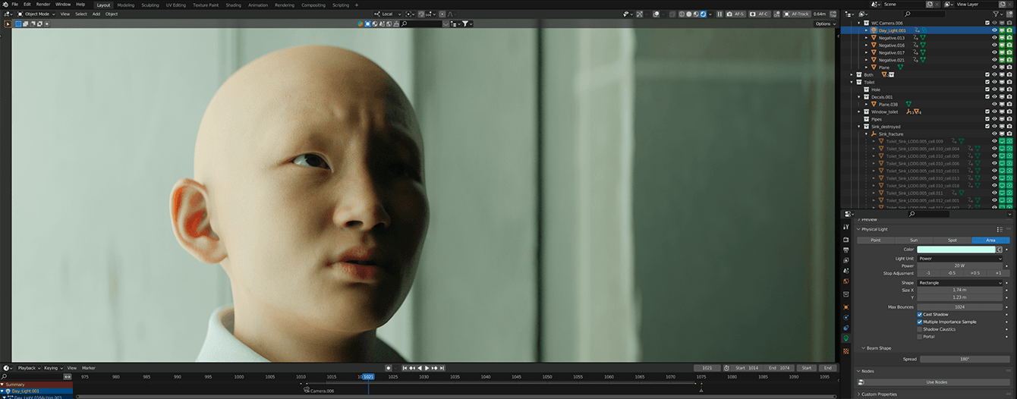Open the Tool properties tab icon

coord(846,226)
